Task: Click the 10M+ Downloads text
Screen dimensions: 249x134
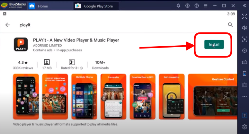Action: coord(100,65)
